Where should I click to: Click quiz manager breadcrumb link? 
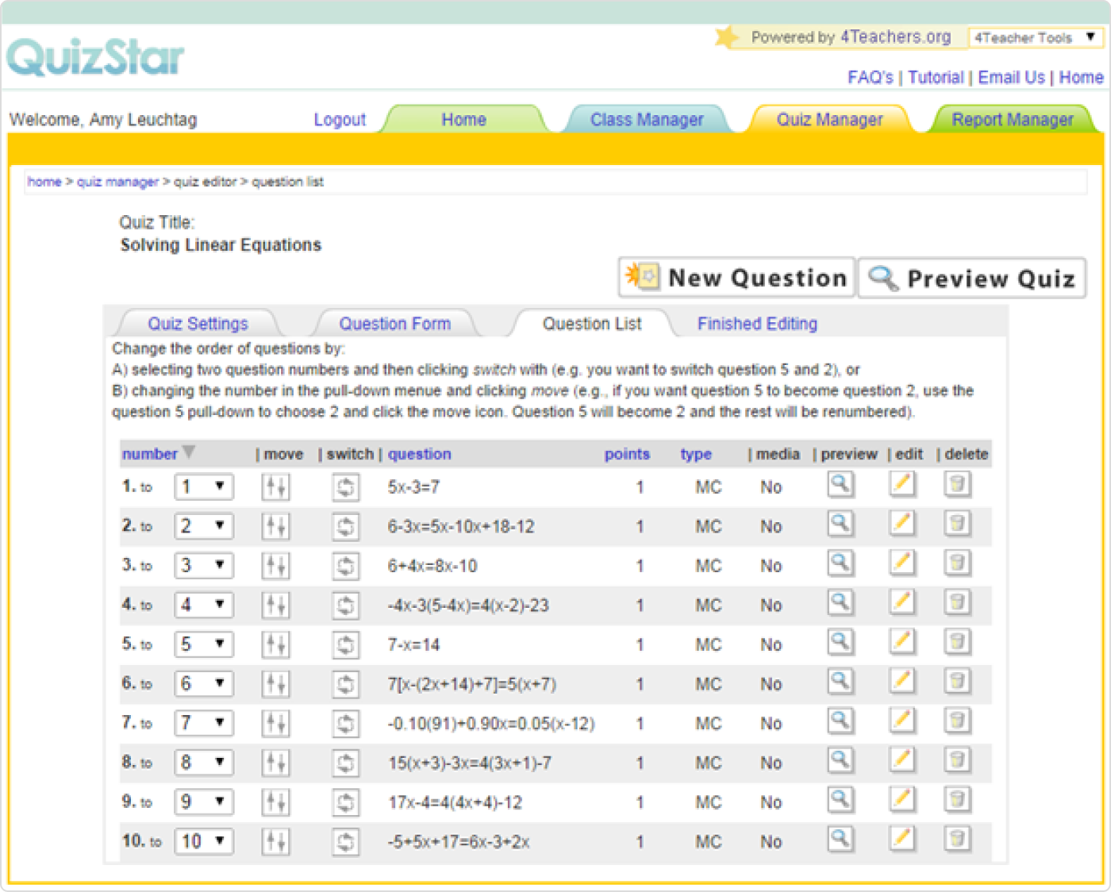point(117,182)
